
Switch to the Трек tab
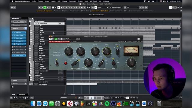tap(13, 94)
